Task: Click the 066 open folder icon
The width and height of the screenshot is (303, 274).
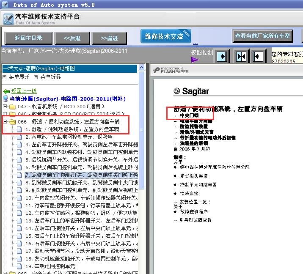Action: click(12, 122)
